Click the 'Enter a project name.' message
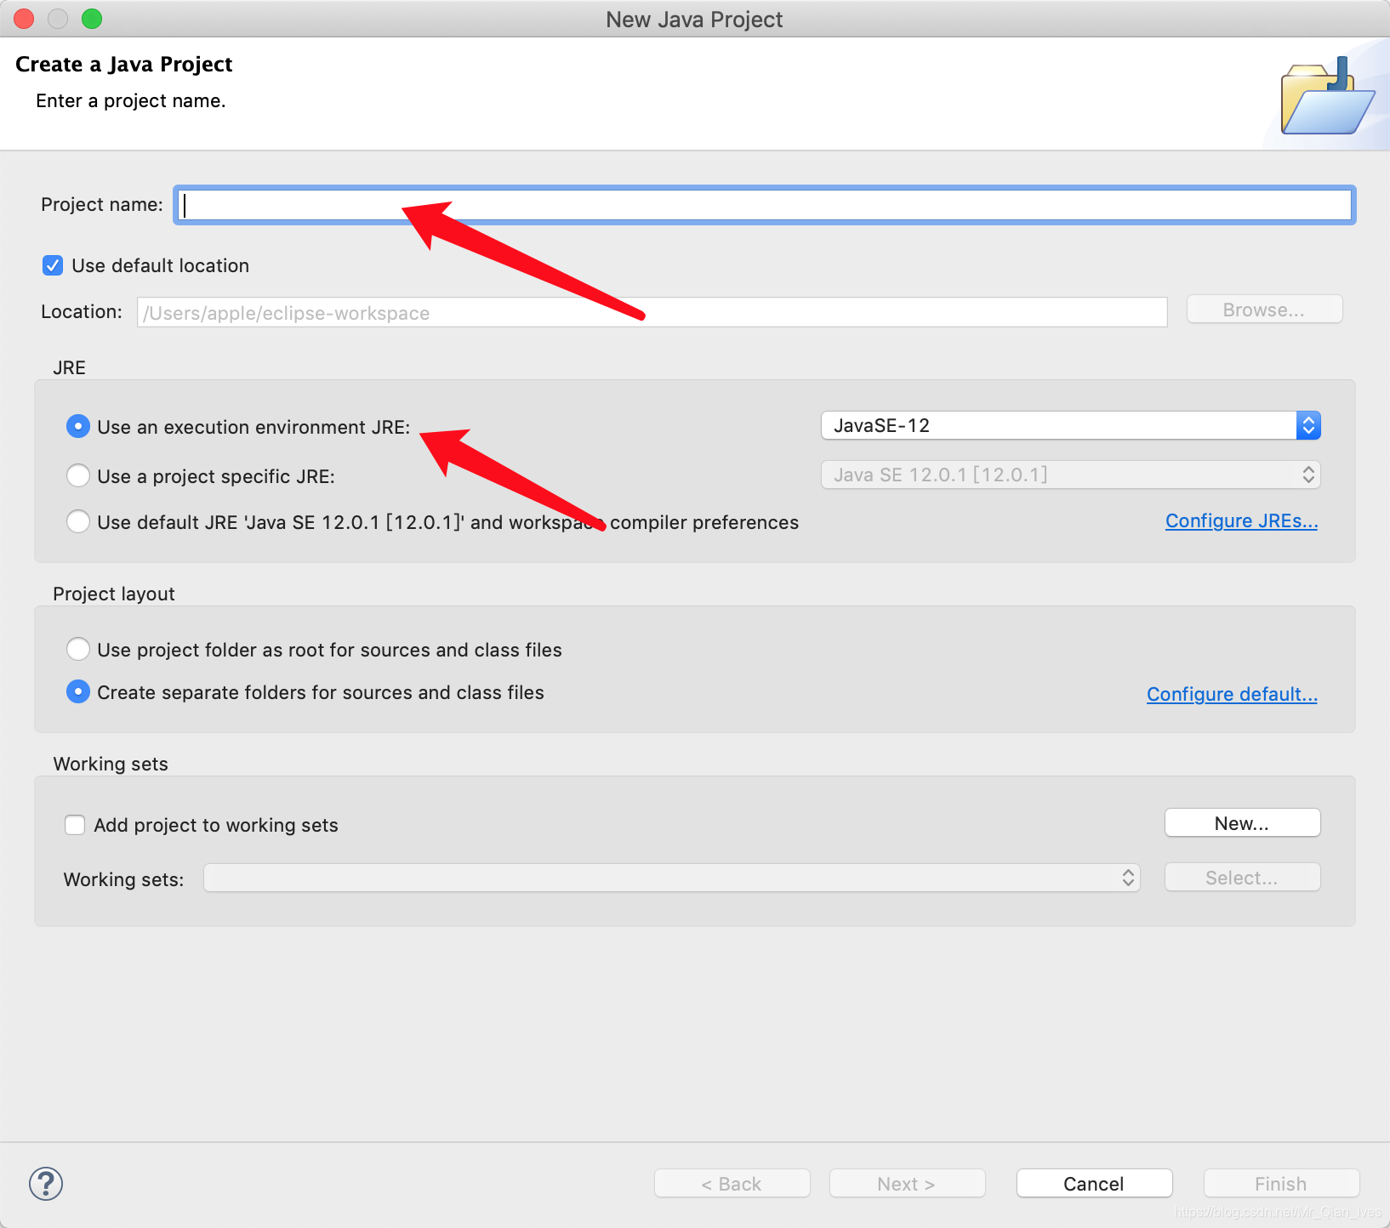 (x=131, y=101)
